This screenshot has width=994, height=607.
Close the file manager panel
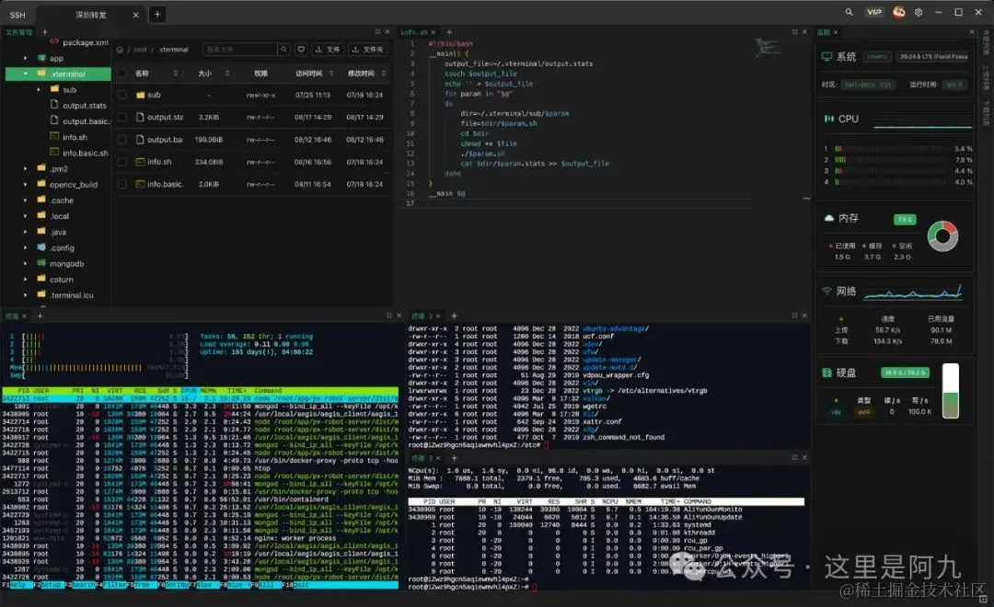pyautogui.click(x=388, y=31)
